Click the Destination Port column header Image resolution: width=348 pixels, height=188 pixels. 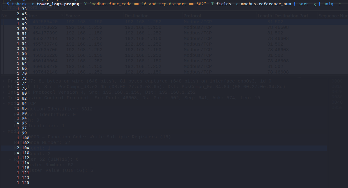coord(291,16)
